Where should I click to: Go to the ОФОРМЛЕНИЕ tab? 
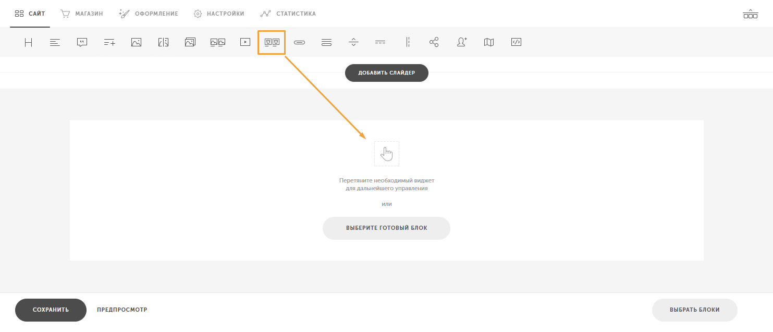pos(149,14)
